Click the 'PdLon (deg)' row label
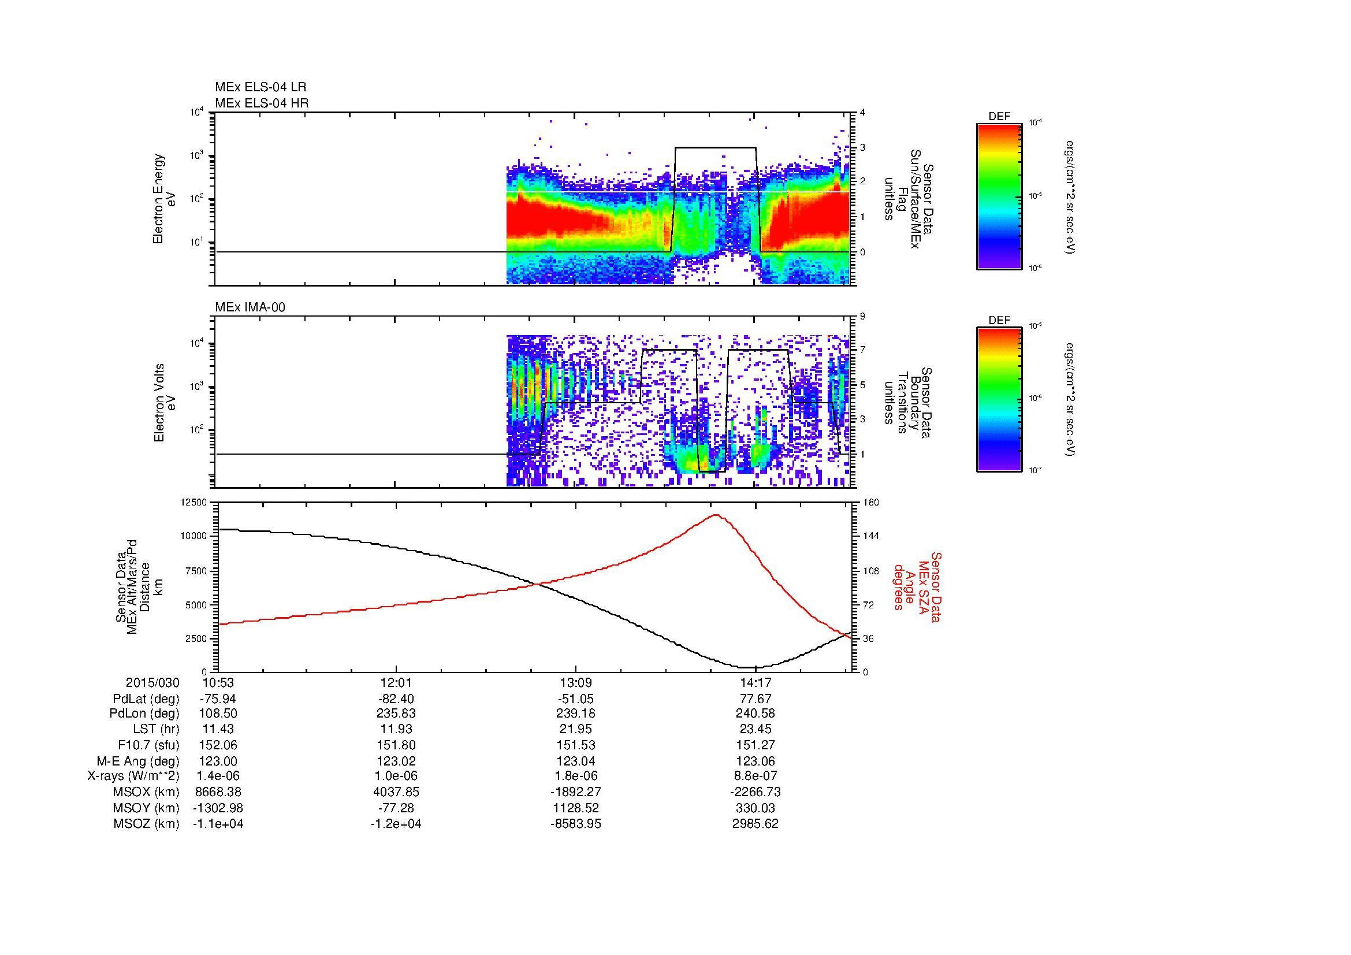Viewport: 1351px width, 955px height. tap(146, 714)
